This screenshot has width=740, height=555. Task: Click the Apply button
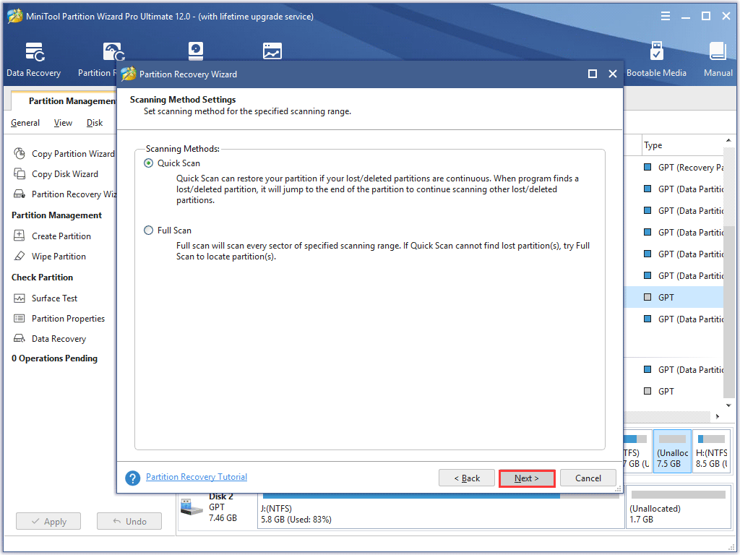tap(48, 522)
